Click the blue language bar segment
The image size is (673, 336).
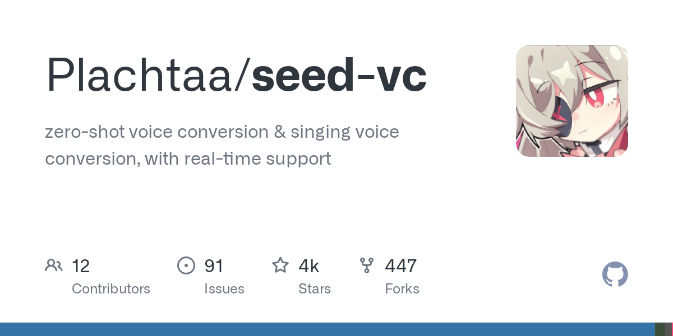tap(325, 329)
